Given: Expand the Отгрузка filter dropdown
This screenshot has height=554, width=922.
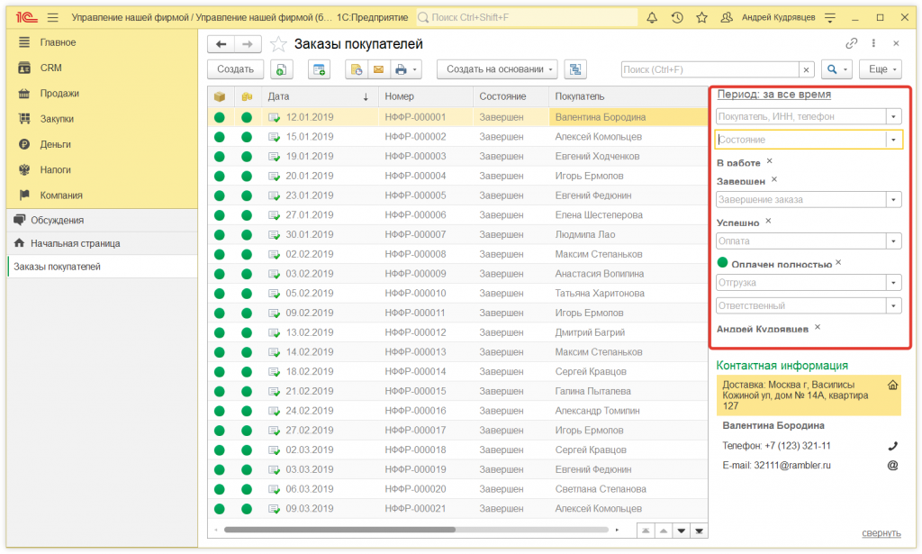Looking at the screenshot, I should 893,283.
